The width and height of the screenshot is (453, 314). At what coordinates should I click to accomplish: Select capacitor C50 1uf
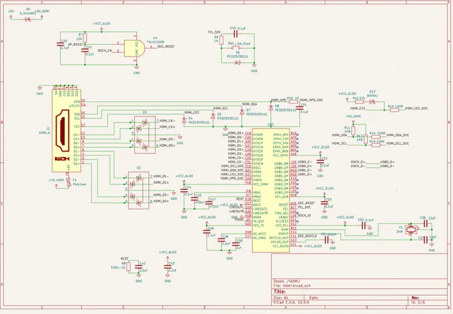(x=235, y=244)
